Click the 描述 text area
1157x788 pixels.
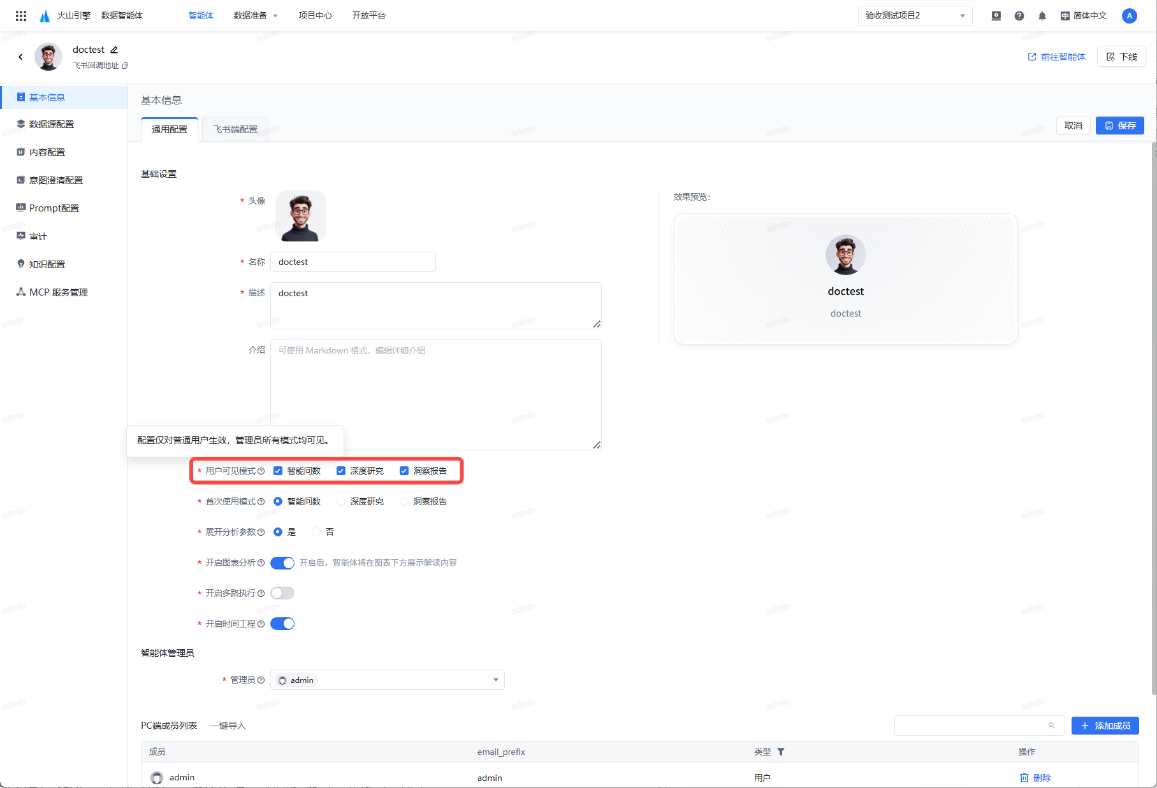pos(436,306)
